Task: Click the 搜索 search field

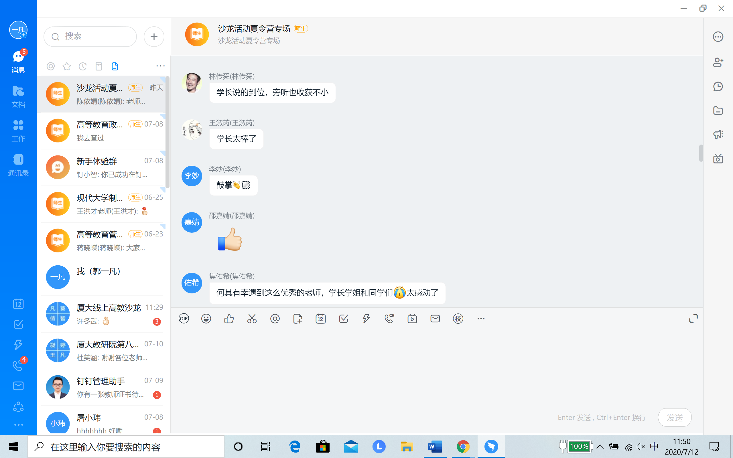Action: pyautogui.click(x=90, y=36)
